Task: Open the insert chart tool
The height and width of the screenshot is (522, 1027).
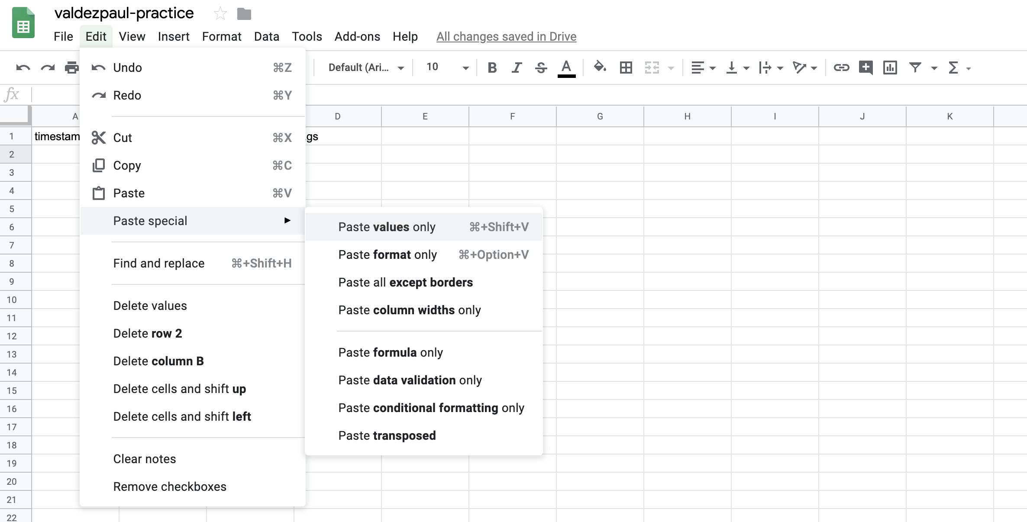Action: click(890, 68)
